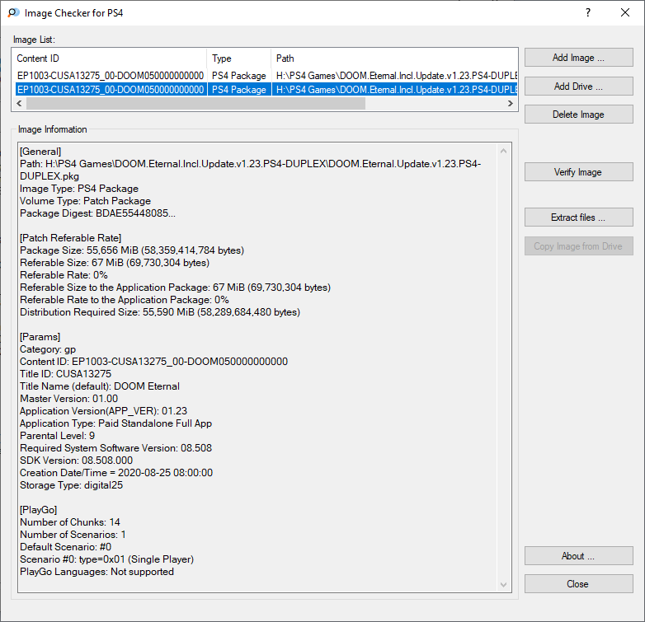Click the 'Master Version: 01.00' line
The image size is (645, 622).
click(x=68, y=399)
